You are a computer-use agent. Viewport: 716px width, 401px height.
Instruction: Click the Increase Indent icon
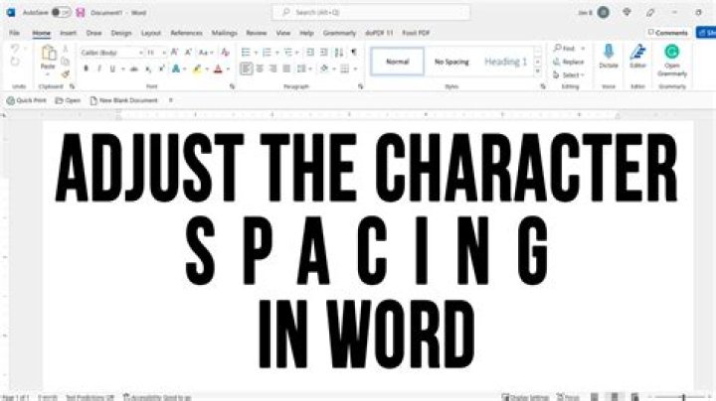[324, 53]
